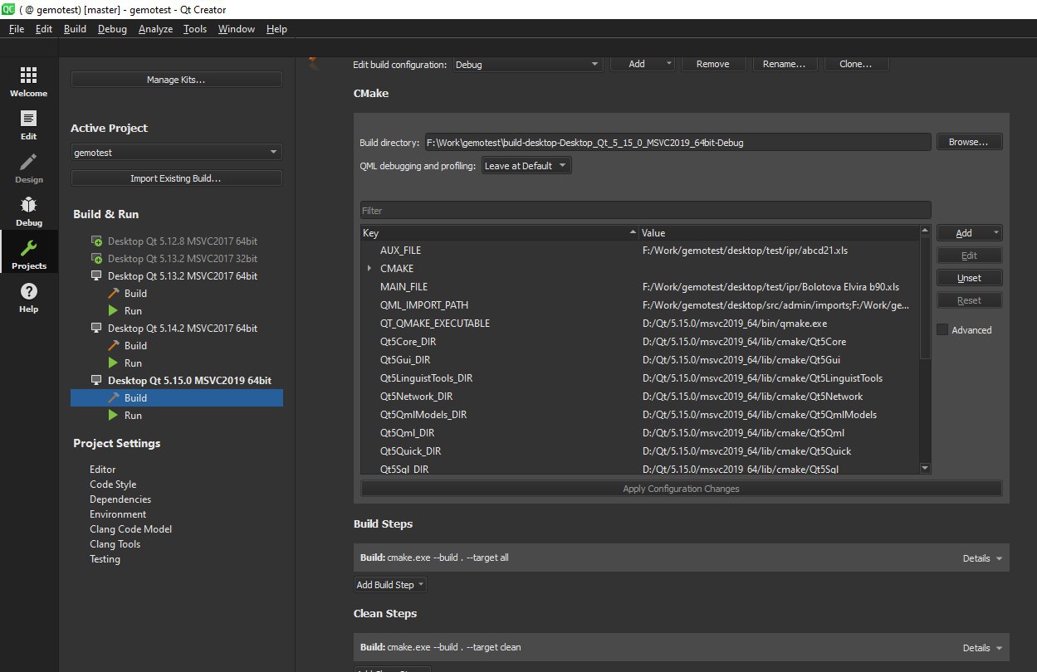Open the Edit menu
Viewport: 1037px width, 672px height.
pyautogui.click(x=44, y=29)
